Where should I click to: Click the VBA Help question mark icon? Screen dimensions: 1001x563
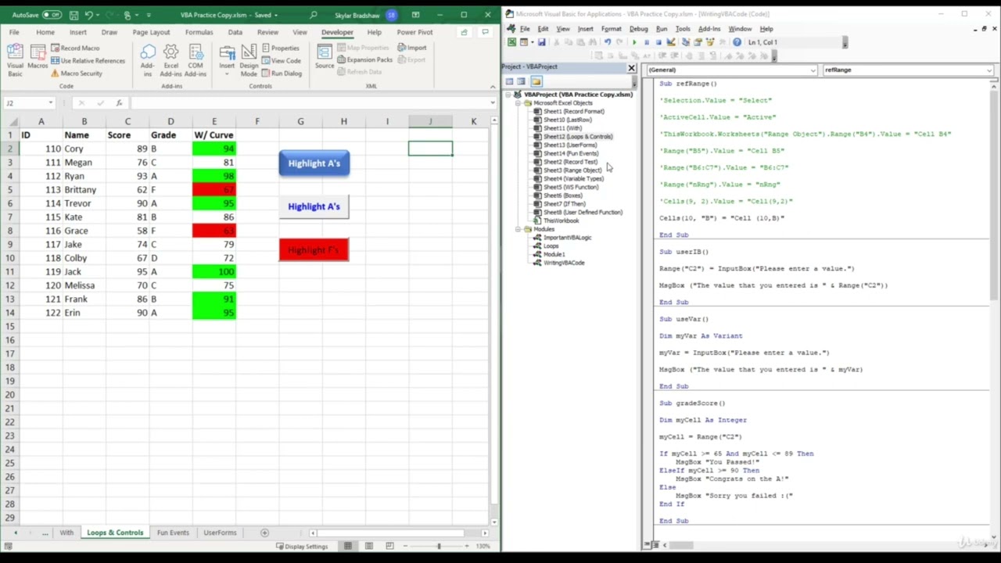click(x=737, y=42)
